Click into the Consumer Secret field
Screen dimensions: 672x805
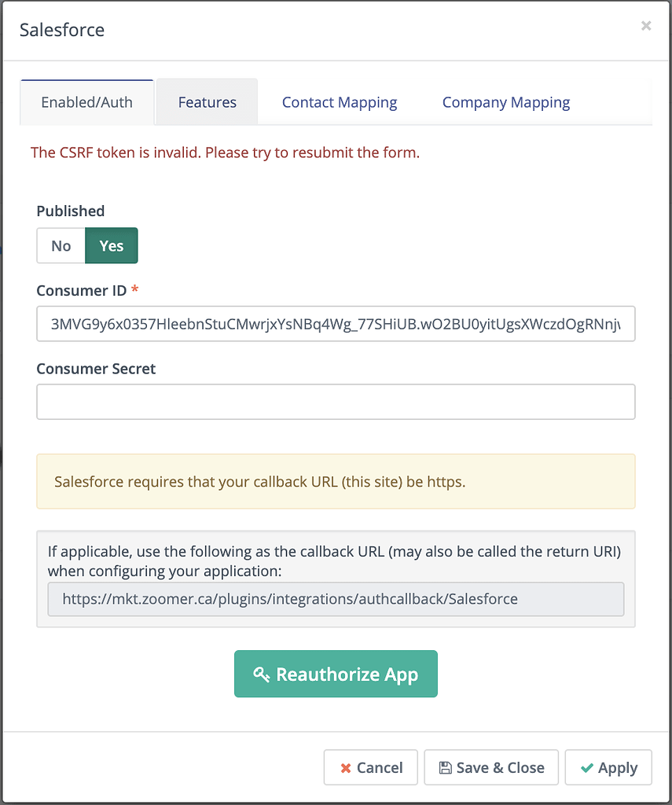[336, 402]
